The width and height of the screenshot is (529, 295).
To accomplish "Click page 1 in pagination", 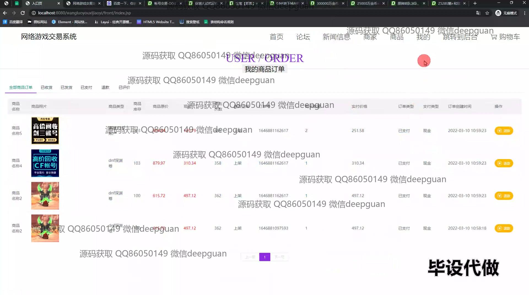I will point(264,257).
